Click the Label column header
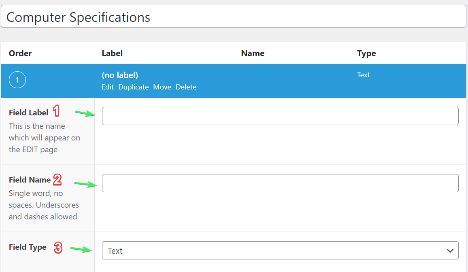The width and height of the screenshot is (468, 272). 112,53
